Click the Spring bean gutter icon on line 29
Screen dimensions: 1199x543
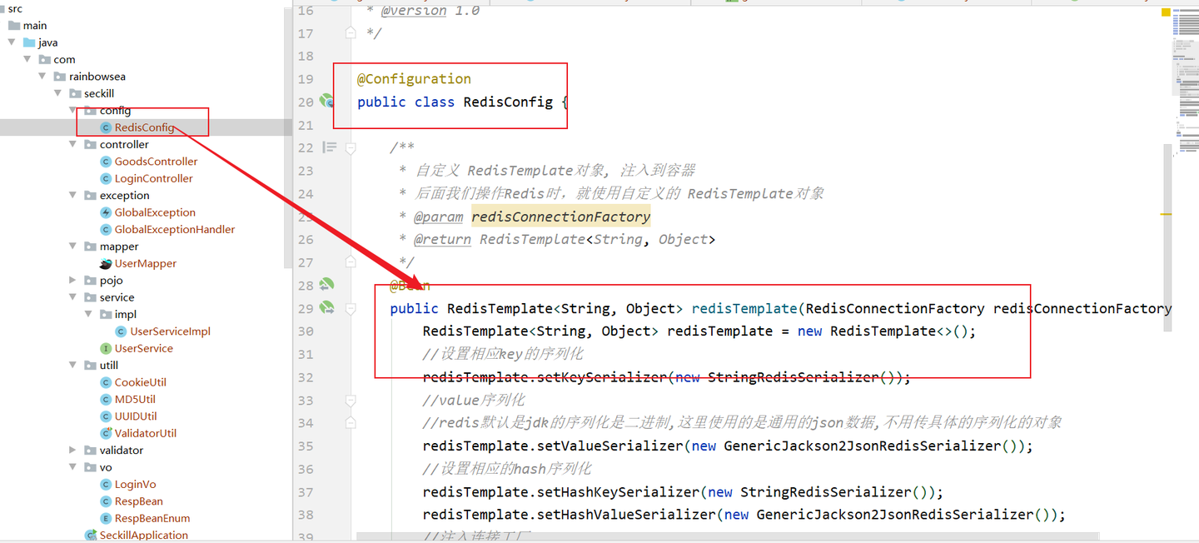326,307
